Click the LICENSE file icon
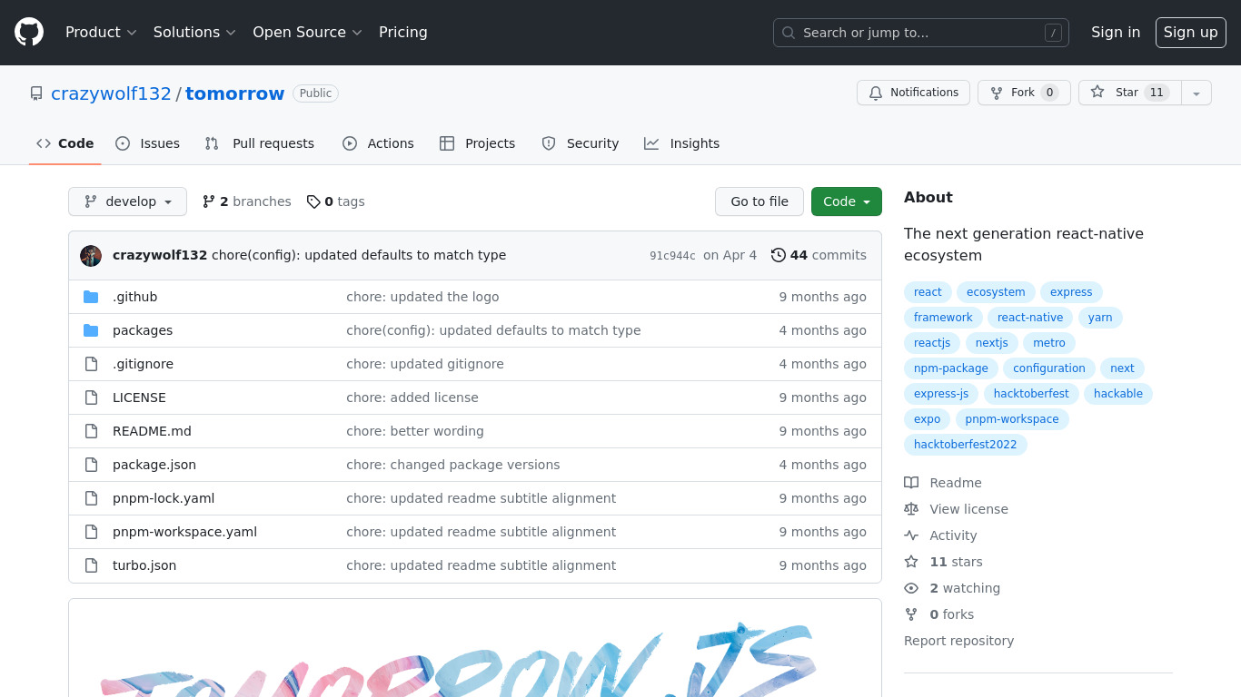The width and height of the screenshot is (1241, 697). 91,398
